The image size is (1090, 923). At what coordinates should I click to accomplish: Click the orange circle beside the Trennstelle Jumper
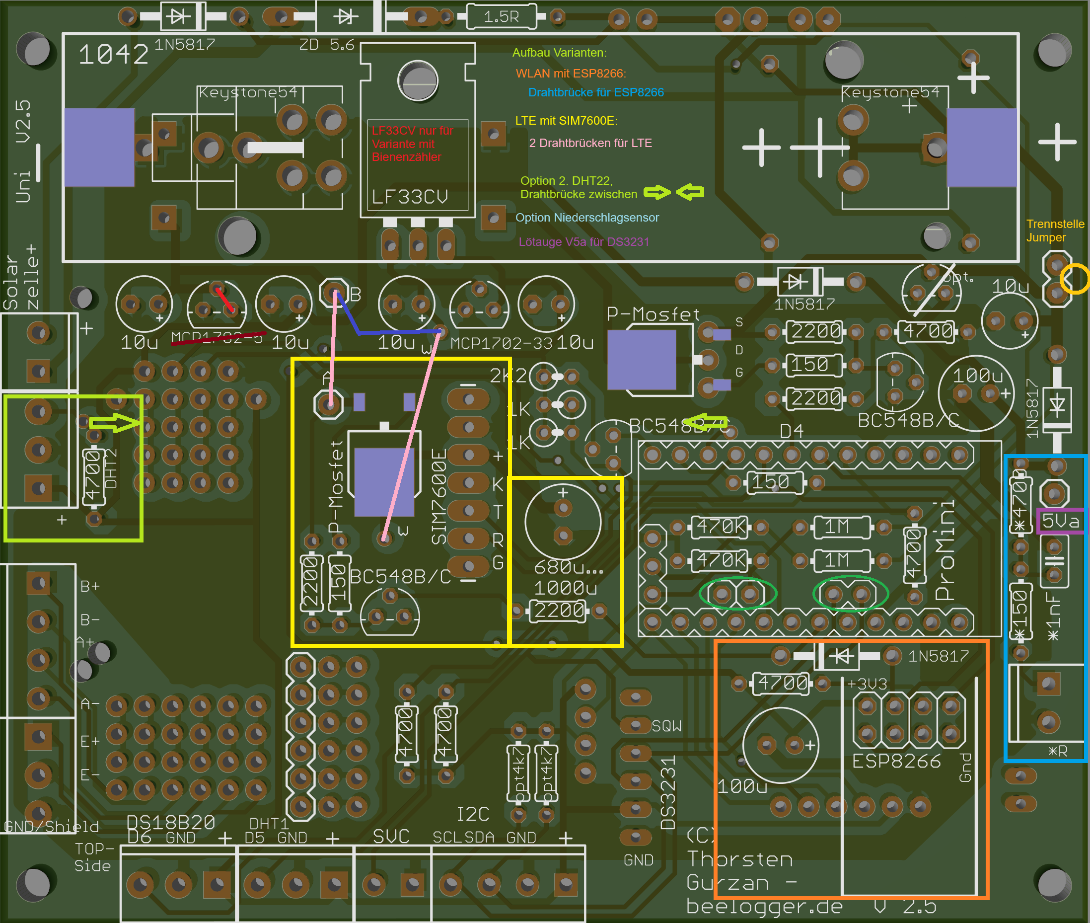pyautogui.click(x=1075, y=279)
